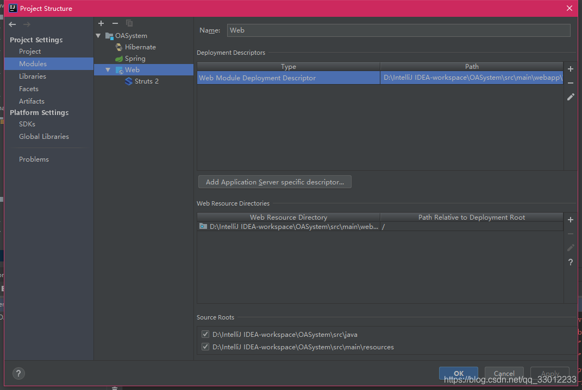
Task: Open the Artifacts settings page
Action: click(32, 101)
